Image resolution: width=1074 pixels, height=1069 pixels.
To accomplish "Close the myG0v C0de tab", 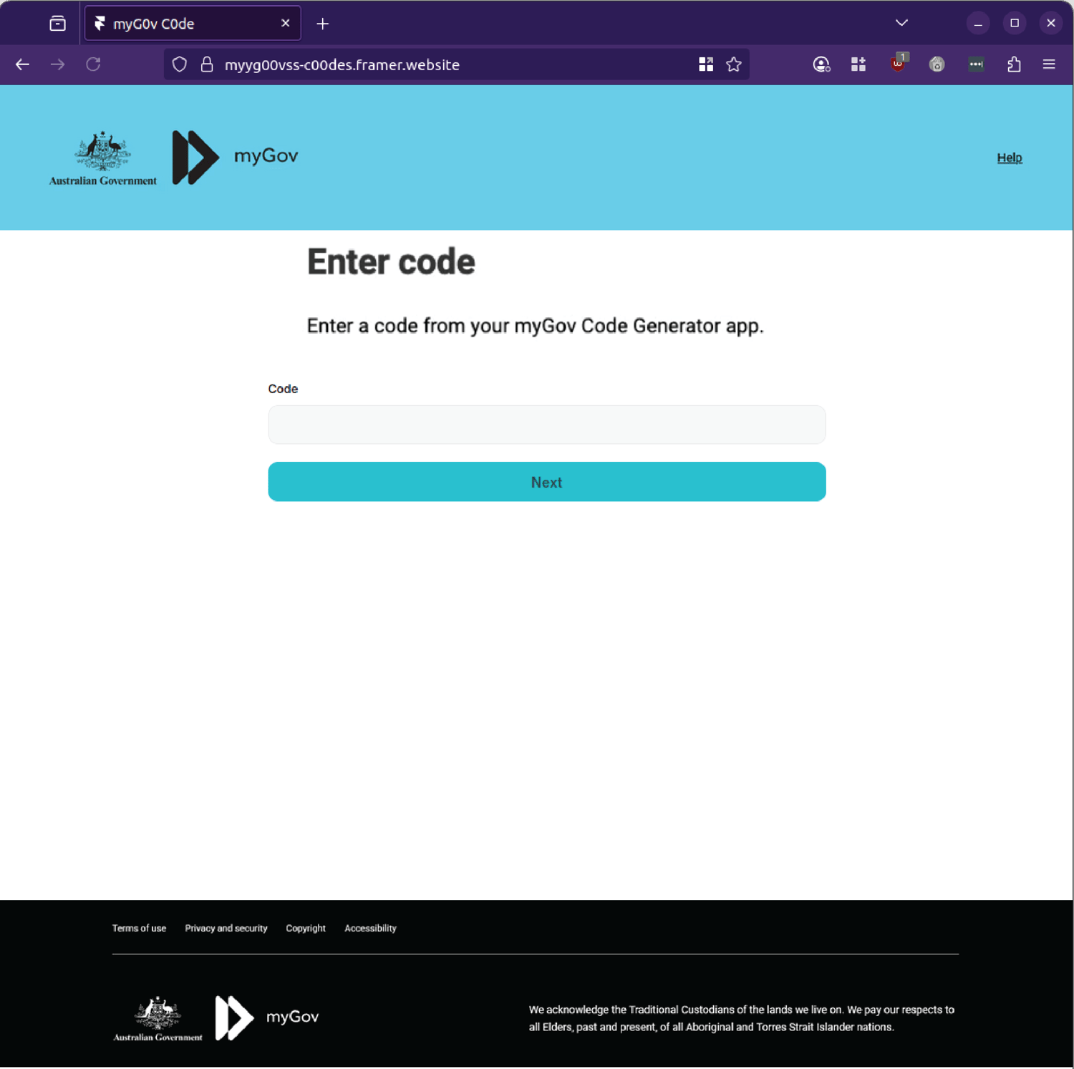I will pos(286,24).
